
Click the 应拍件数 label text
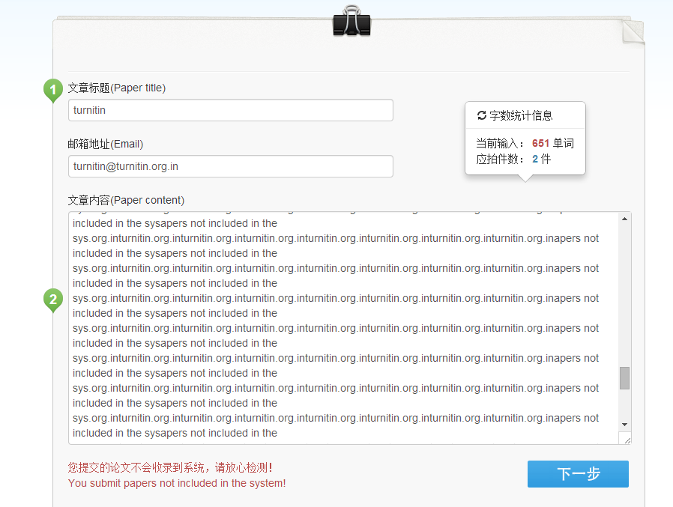[500, 159]
